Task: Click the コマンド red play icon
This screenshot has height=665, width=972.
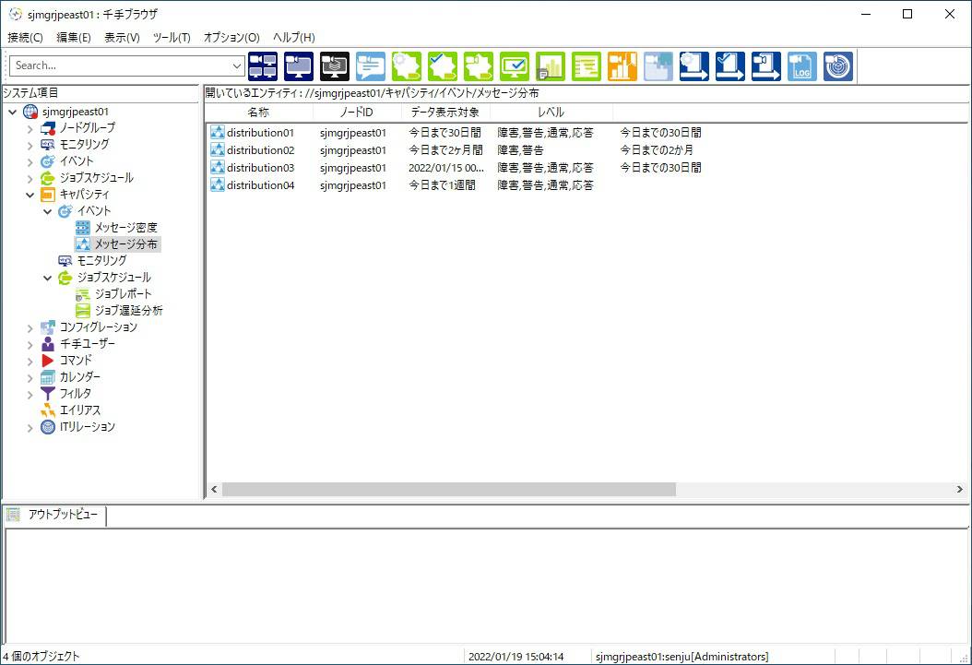Action: click(48, 360)
